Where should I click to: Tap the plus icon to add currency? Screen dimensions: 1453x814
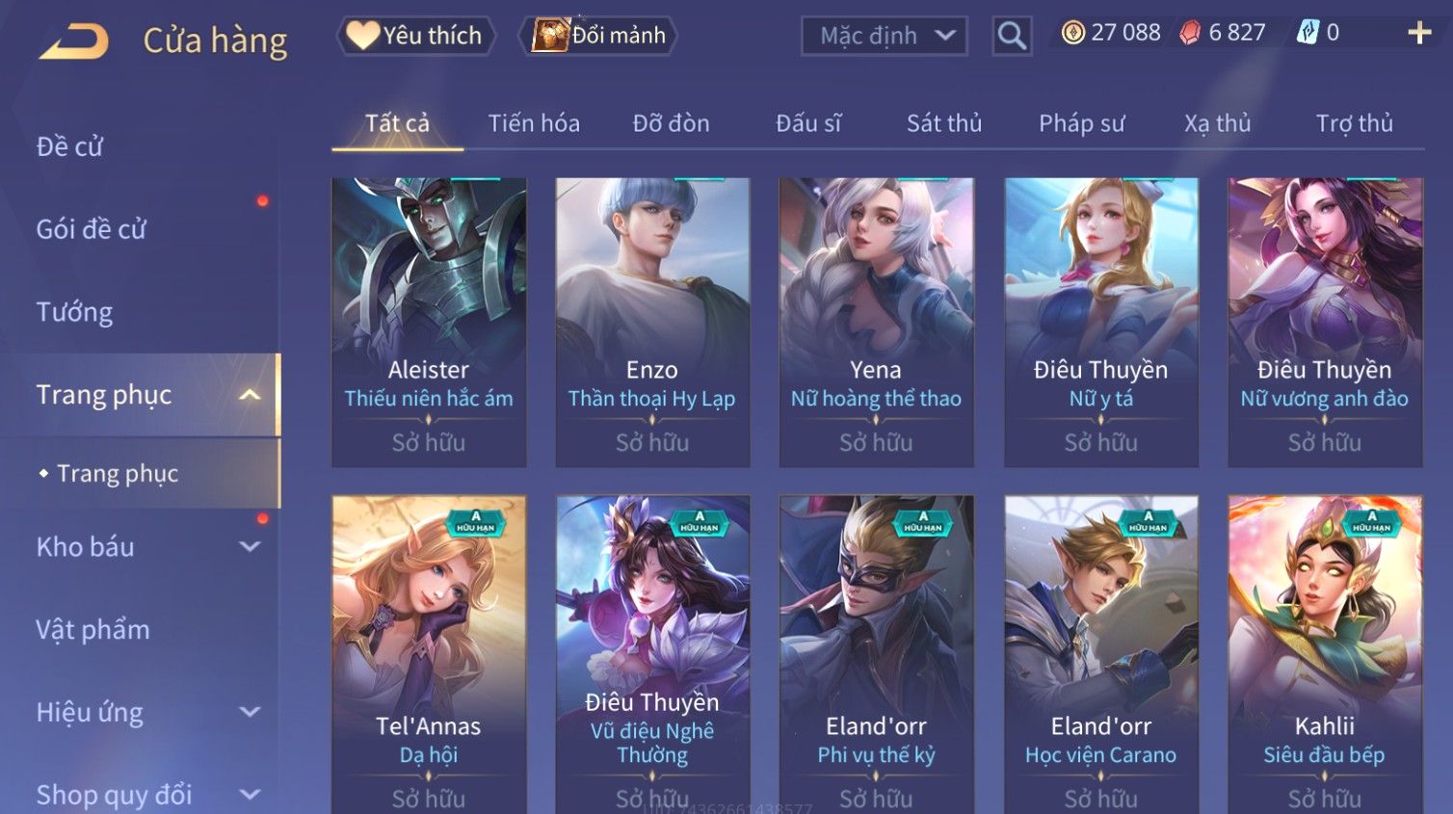1419,34
